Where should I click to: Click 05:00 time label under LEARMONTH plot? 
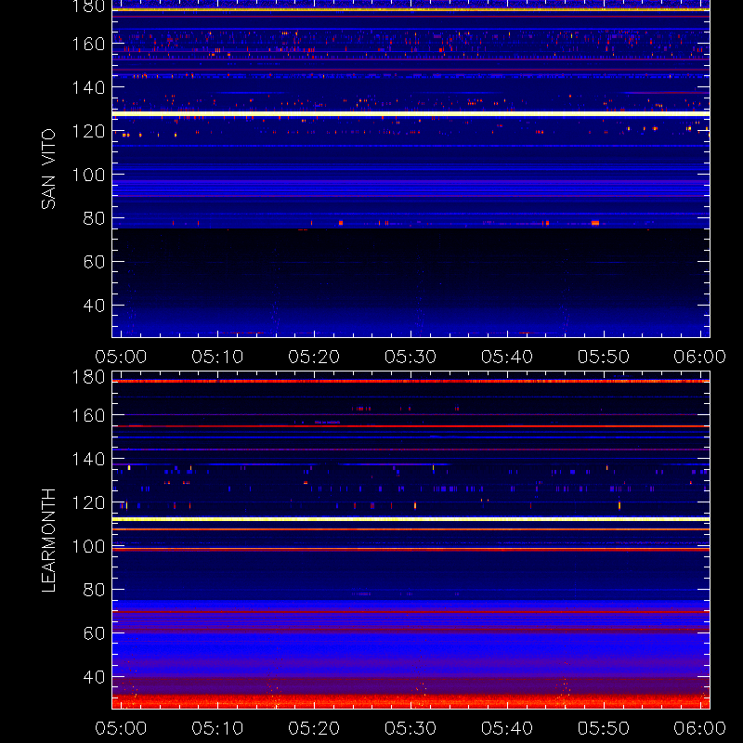pos(121,728)
